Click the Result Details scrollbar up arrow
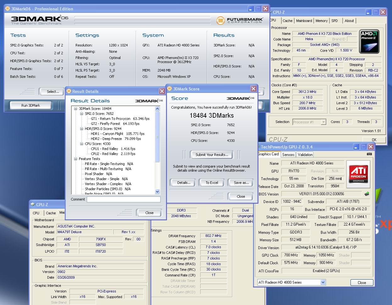 point(157,109)
